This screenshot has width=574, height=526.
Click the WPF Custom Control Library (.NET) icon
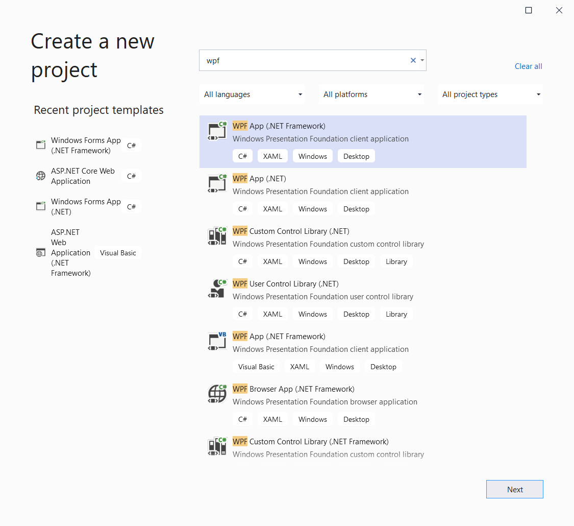click(x=217, y=236)
